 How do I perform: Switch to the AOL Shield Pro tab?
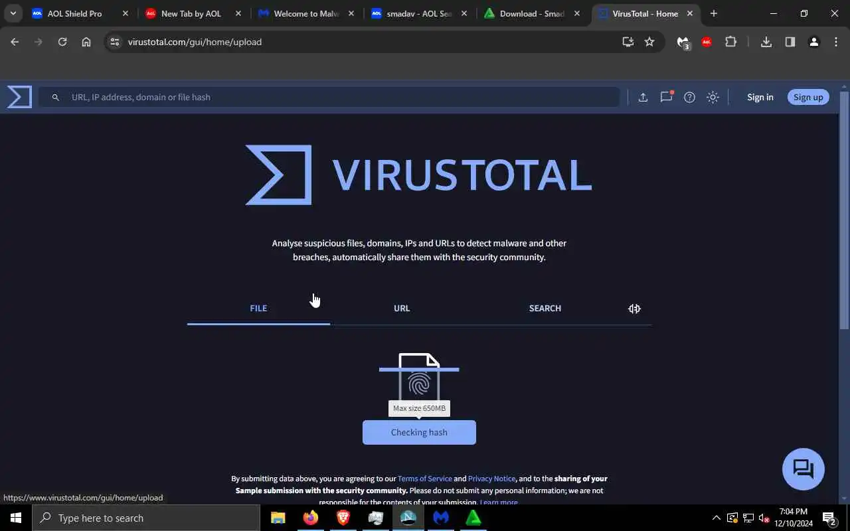(81, 13)
